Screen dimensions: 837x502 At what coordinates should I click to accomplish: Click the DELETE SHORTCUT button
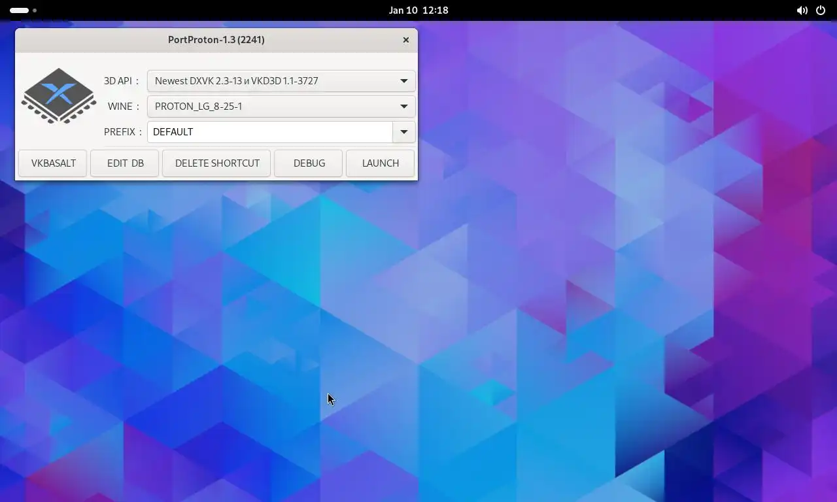pos(217,163)
